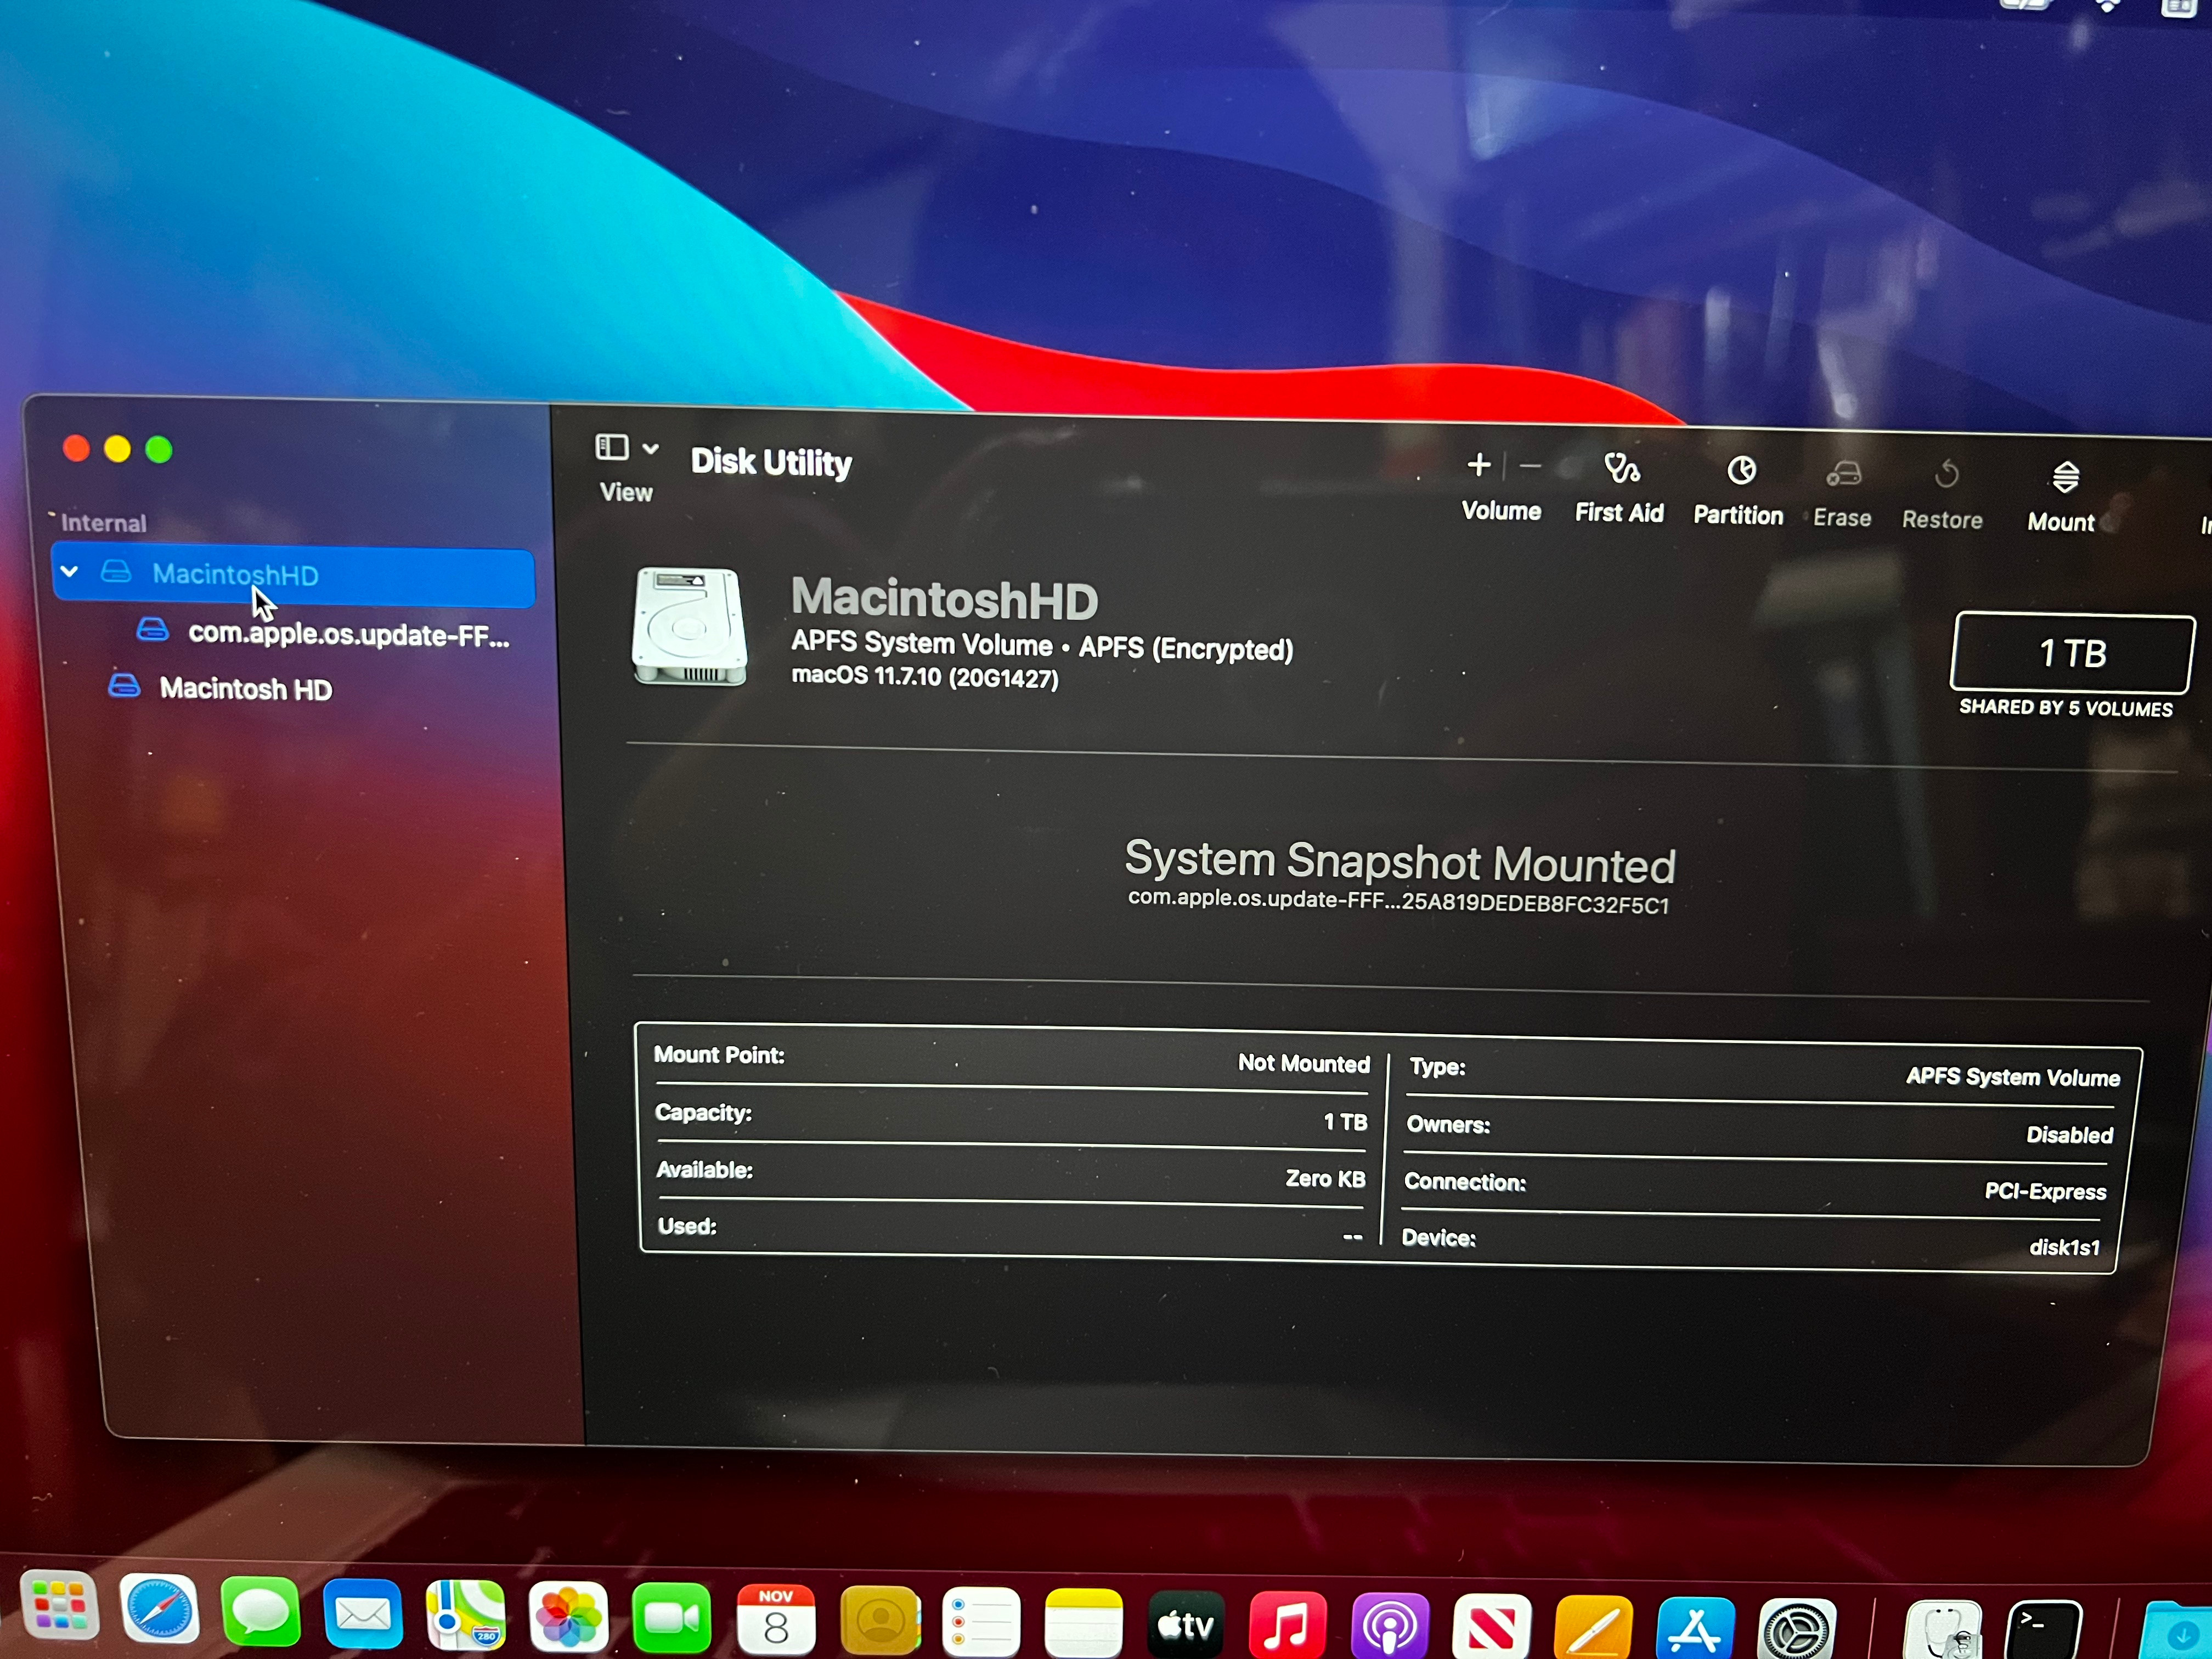This screenshot has width=2212, height=1659.
Task: Click the 'Internal' sidebar section header
Action: [x=103, y=523]
